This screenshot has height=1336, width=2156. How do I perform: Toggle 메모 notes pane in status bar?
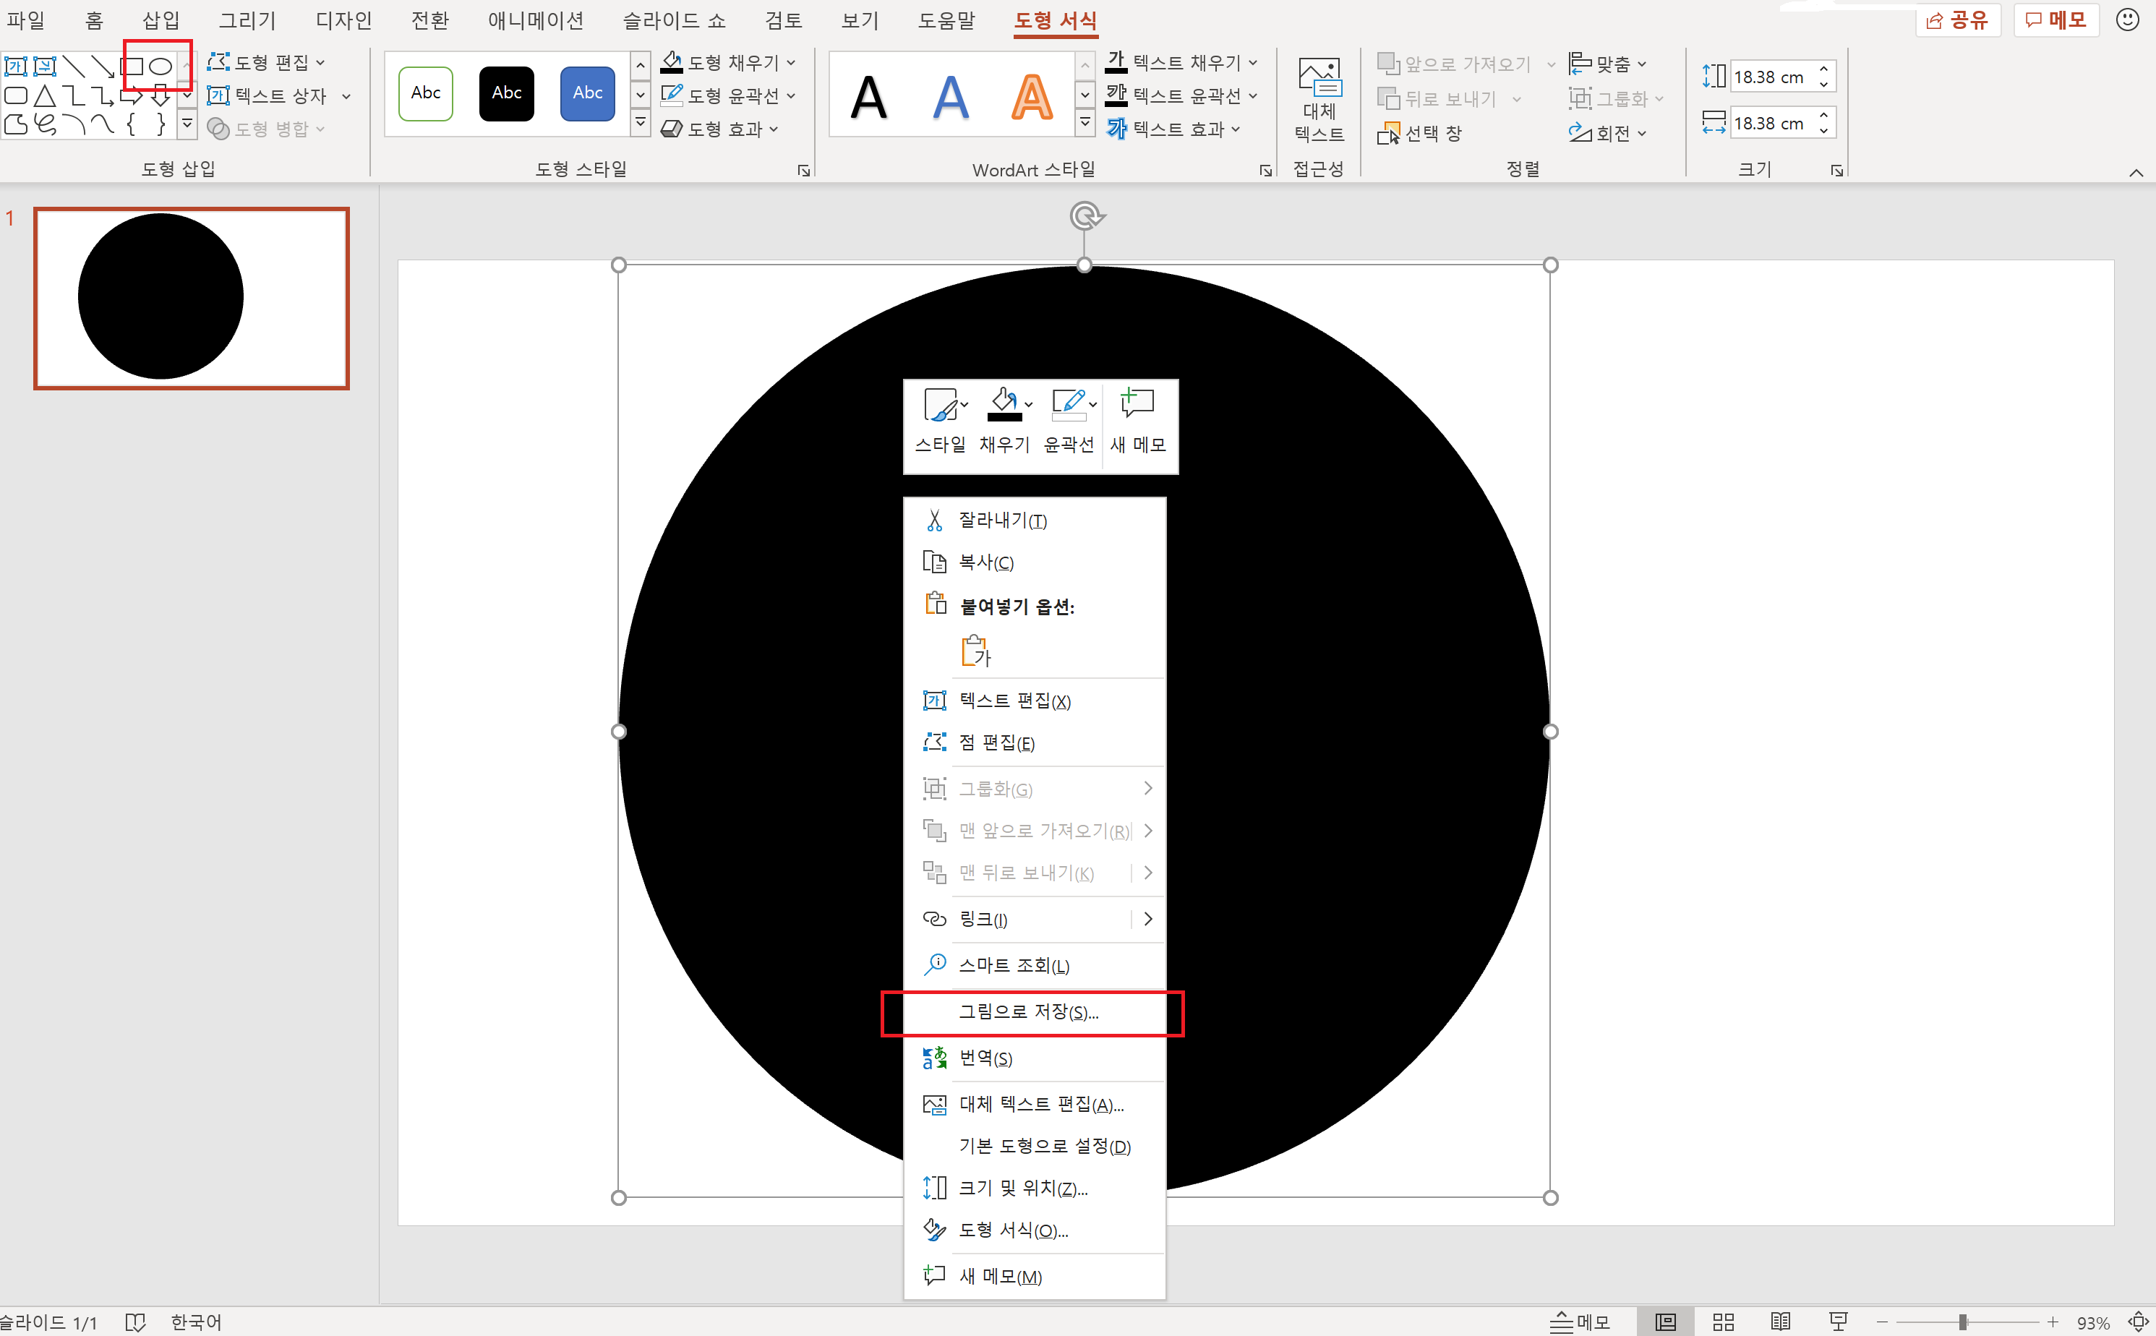pyautogui.click(x=1580, y=1322)
